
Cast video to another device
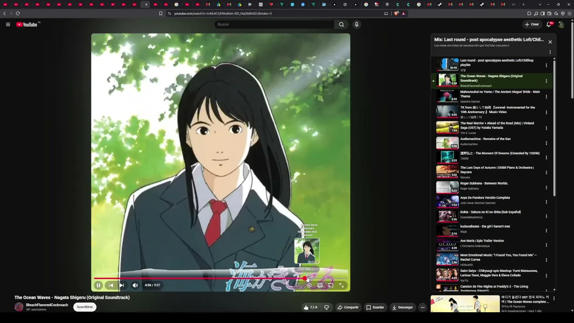(330, 285)
